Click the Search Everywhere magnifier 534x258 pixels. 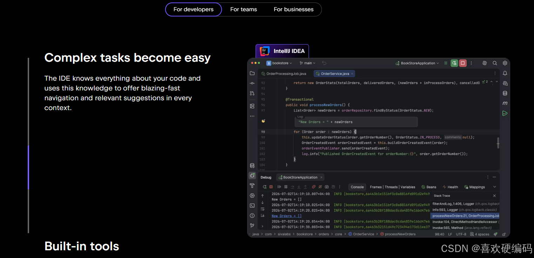(495, 63)
